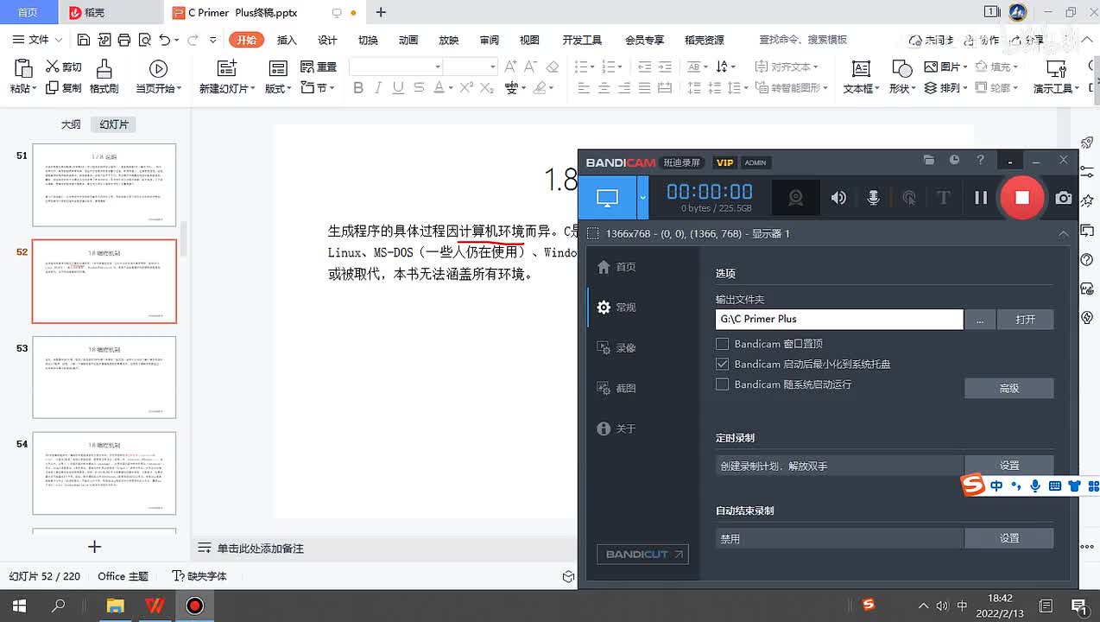This screenshot has width=1100, height=622.
Task: Click 设置 button for 定时录制
Action: 1009,466
